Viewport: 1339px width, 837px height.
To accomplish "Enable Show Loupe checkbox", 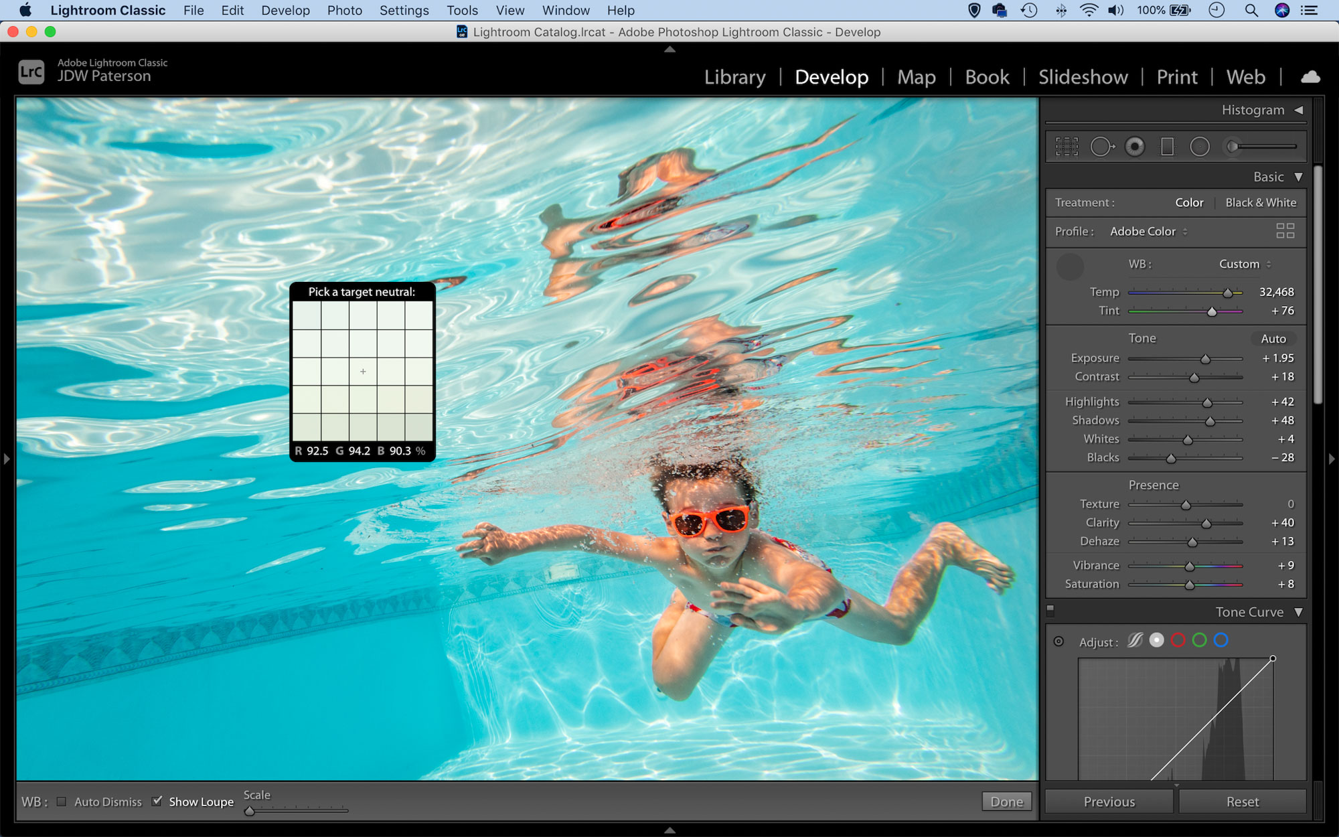I will pos(158,800).
